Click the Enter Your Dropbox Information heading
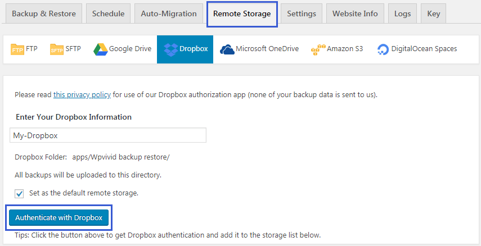This screenshot has width=481, height=246. [x=74, y=117]
